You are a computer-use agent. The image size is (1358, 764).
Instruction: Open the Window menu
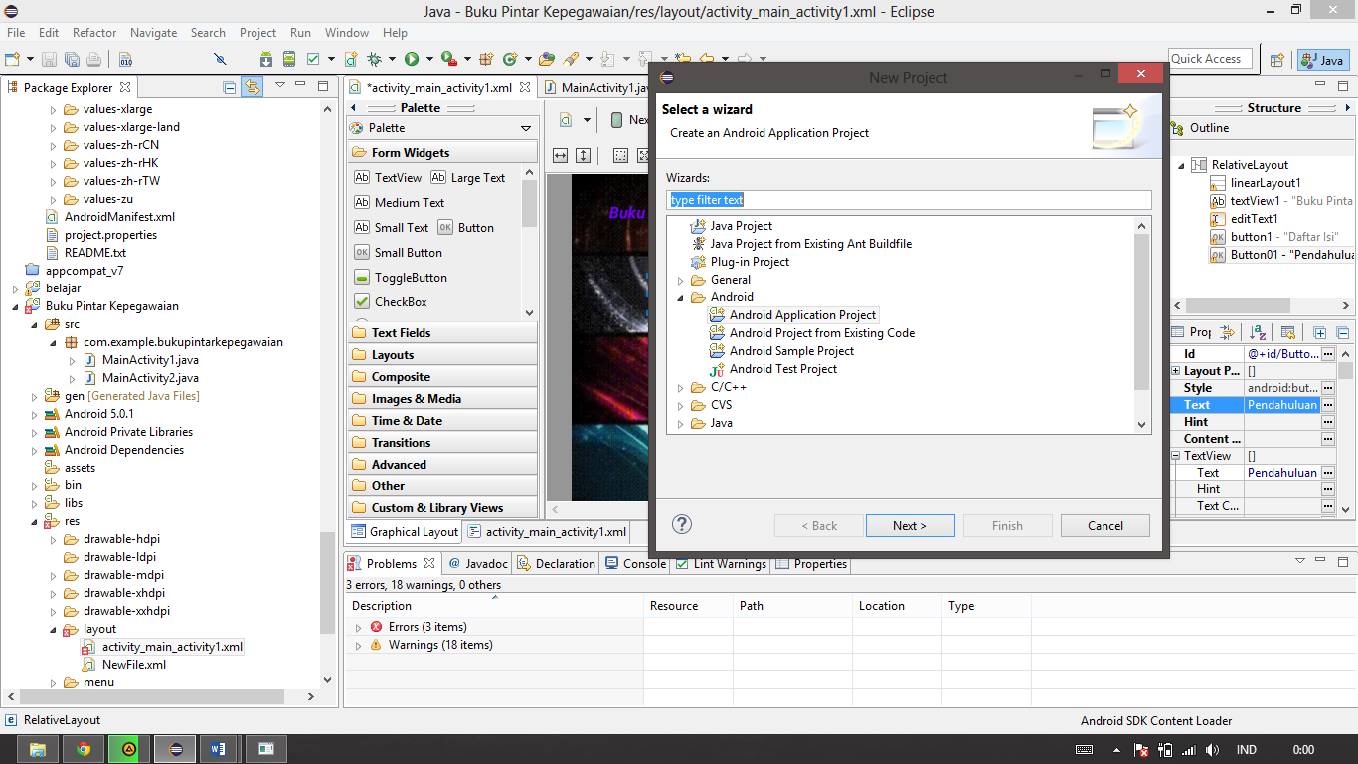tap(347, 33)
